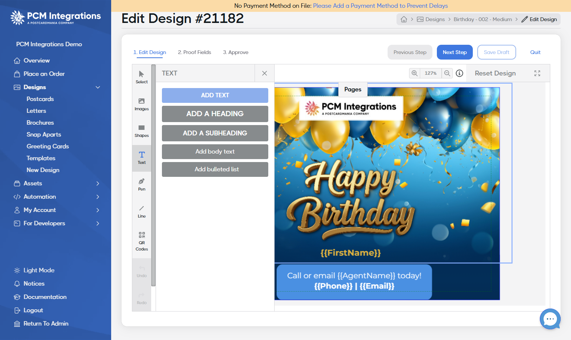Open the QR Codes tool

click(x=142, y=241)
